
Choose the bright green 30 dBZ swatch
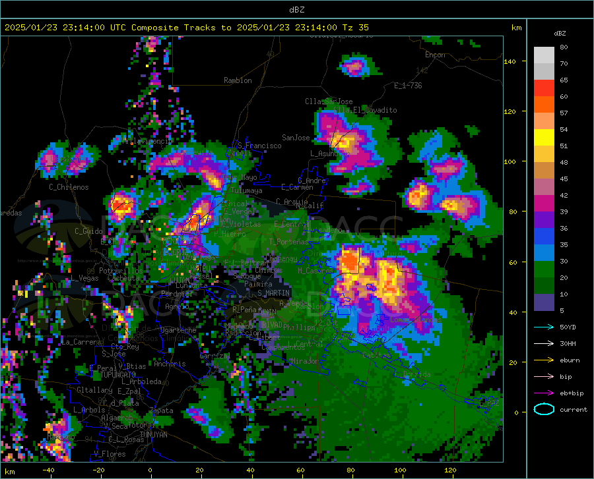pyautogui.click(x=544, y=269)
